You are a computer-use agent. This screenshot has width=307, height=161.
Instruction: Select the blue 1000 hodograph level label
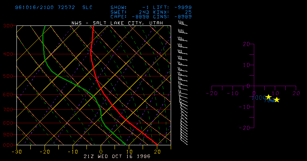(x=259, y=98)
